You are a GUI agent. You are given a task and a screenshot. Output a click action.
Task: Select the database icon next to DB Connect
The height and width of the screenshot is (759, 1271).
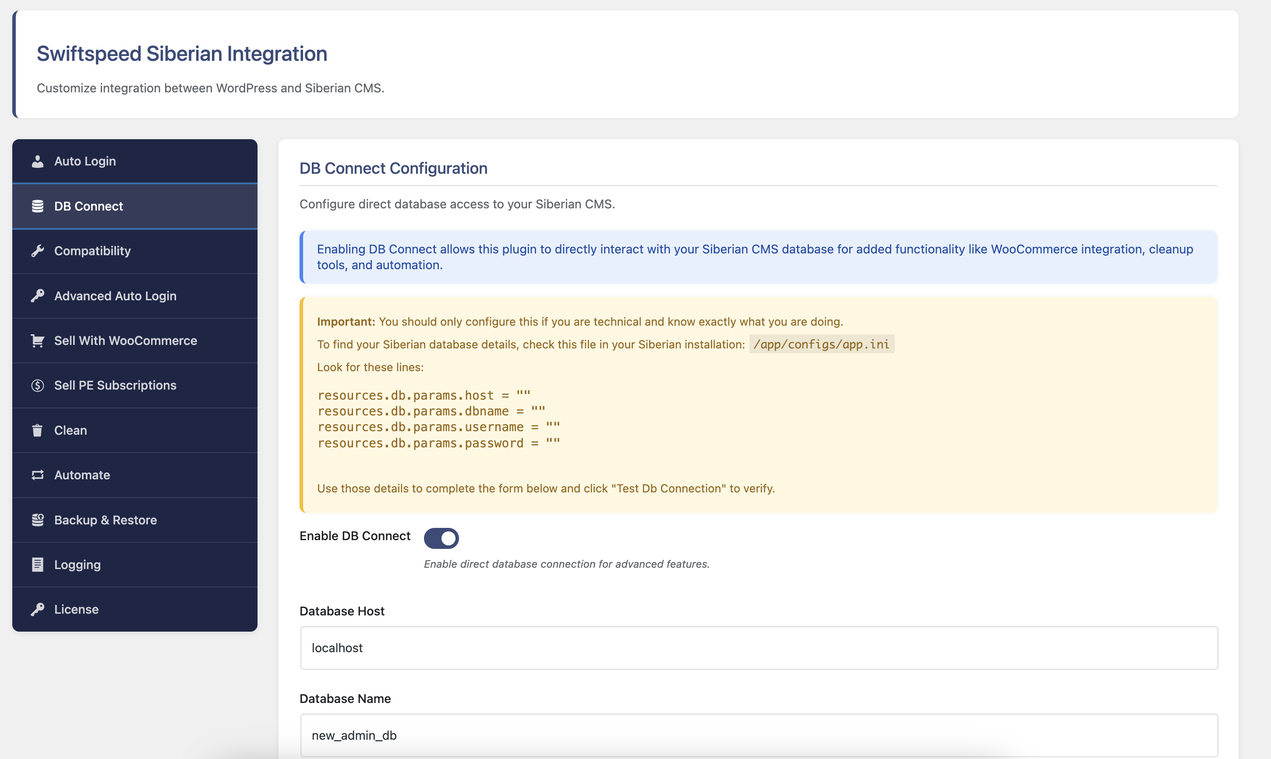pos(38,206)
